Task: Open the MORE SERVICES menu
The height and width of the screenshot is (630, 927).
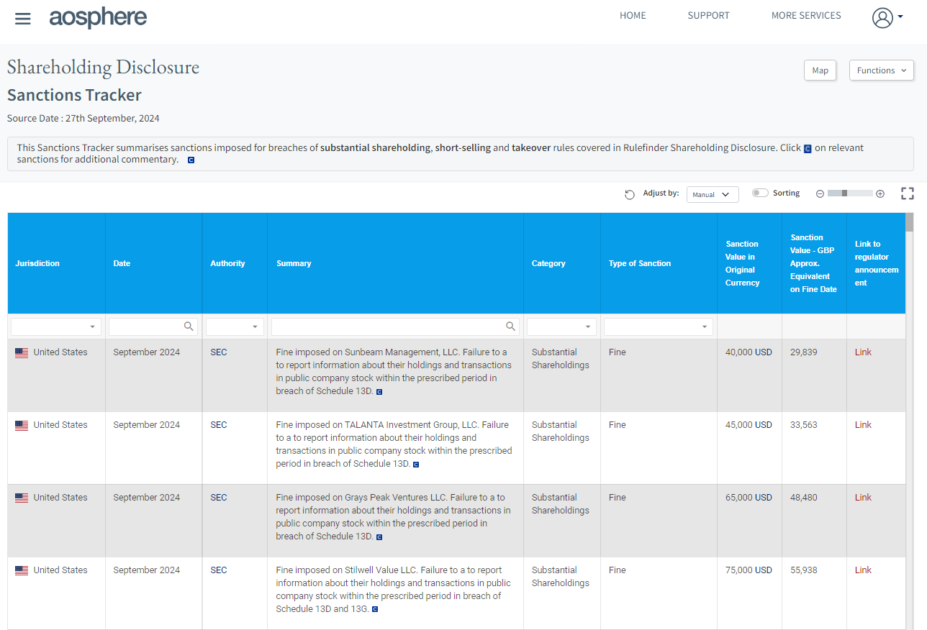Action: (805, 15)
